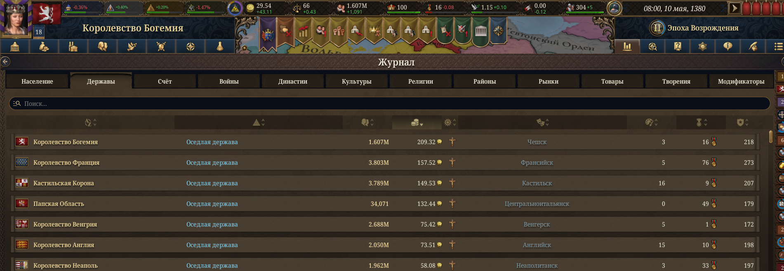The height and width of the screenshot is (271, 784).
Task: Open the production buildings factory icon
Action: (x=73, y=47)
